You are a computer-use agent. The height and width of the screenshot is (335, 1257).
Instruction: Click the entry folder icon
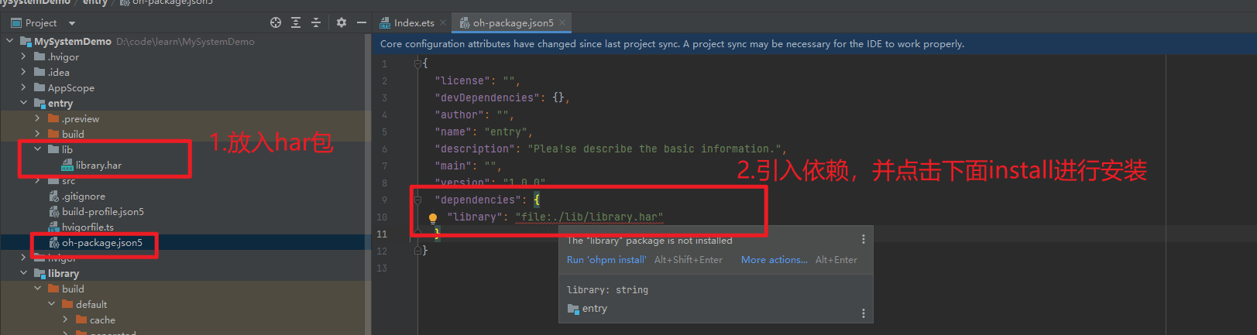click(40, 103)
